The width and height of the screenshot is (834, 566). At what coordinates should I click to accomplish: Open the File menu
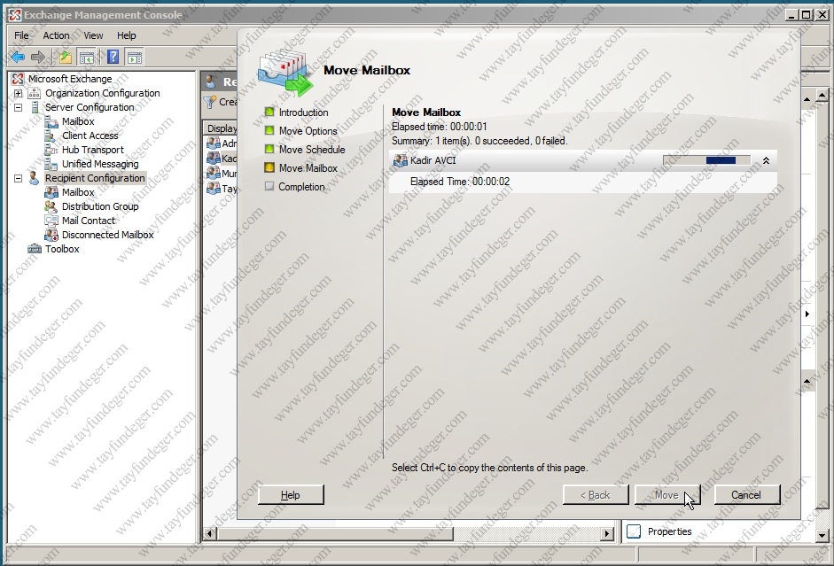(x=21, y=35)
